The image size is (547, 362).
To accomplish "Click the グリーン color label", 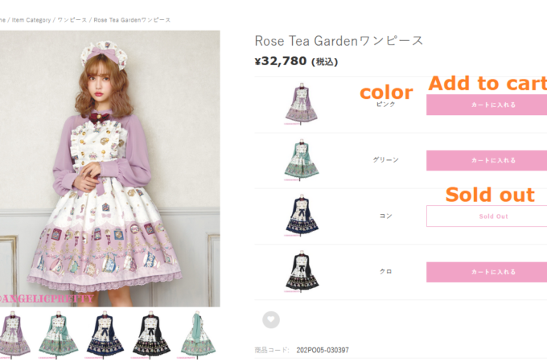I will pyautogui.click(x=385, y=160).
